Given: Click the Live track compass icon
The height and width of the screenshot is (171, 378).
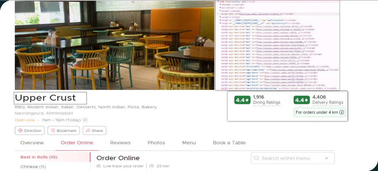Looking at the screenshot, I should coord(98,166).
